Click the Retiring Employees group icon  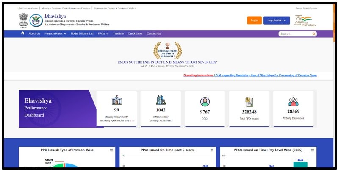point(294,102)
